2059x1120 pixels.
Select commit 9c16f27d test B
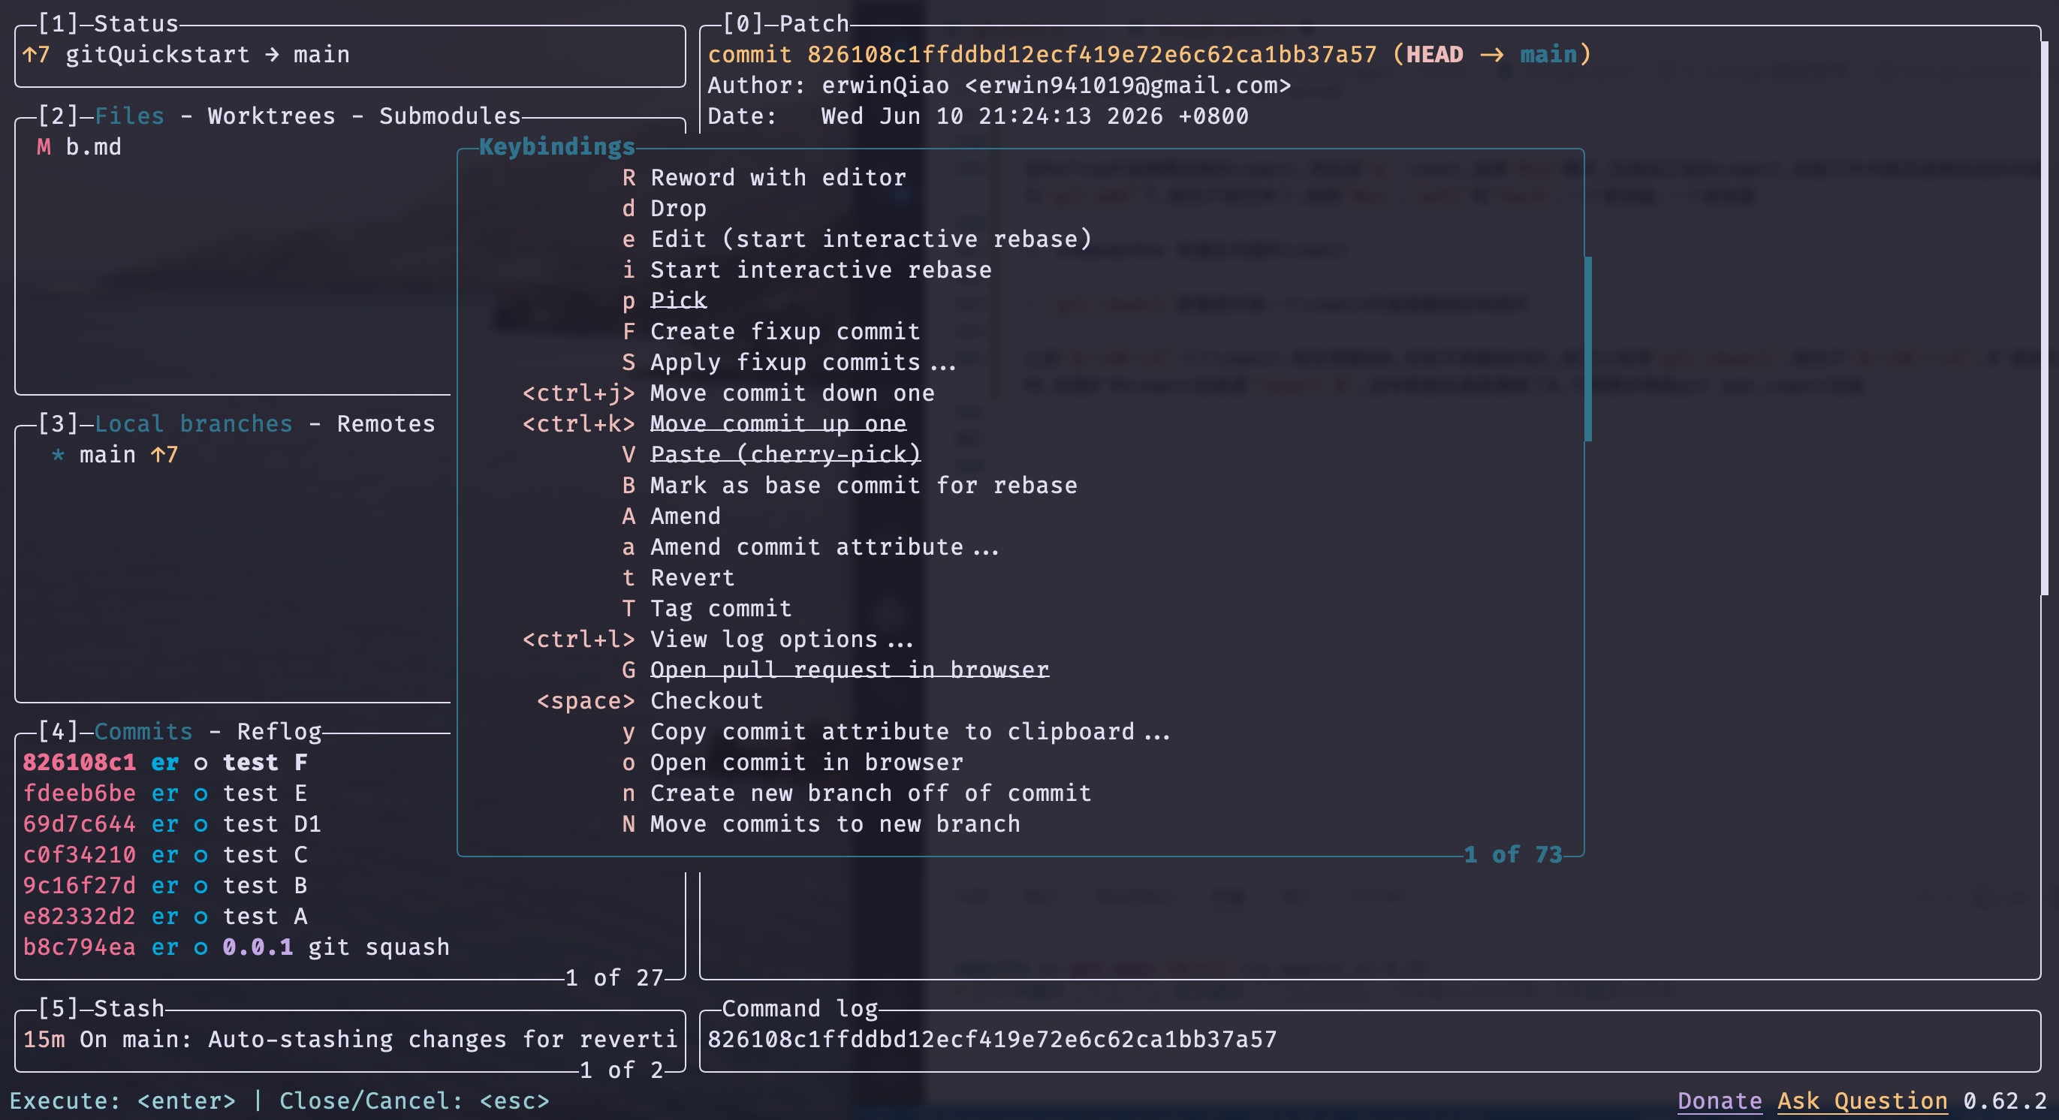point(165,886)
